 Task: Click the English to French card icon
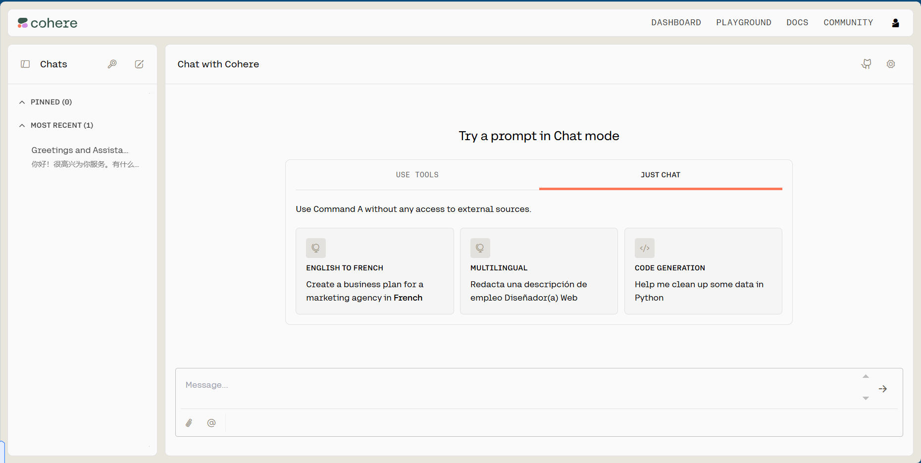click(316, 248)
